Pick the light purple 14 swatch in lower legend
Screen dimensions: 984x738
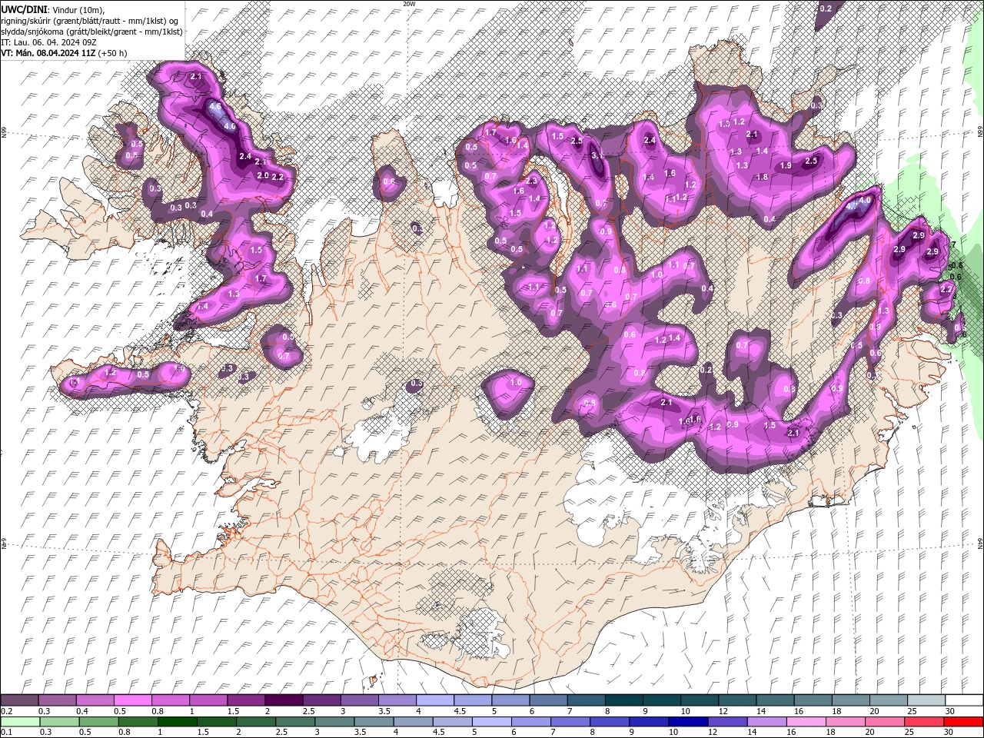pyautogui.click(x=766, y=722)
